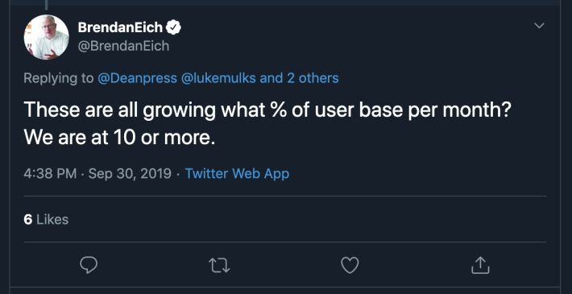The height and width of the screenshot is (294, 572).
Task: View the 6 Likes list
Action: pyautogui.click(x=46, y=220)
